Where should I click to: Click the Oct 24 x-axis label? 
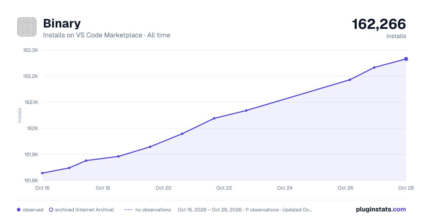(285, 188)
